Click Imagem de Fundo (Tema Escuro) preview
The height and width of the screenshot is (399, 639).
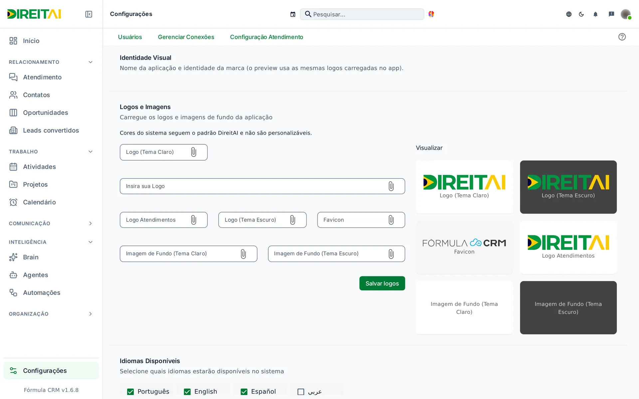(568, 308)
